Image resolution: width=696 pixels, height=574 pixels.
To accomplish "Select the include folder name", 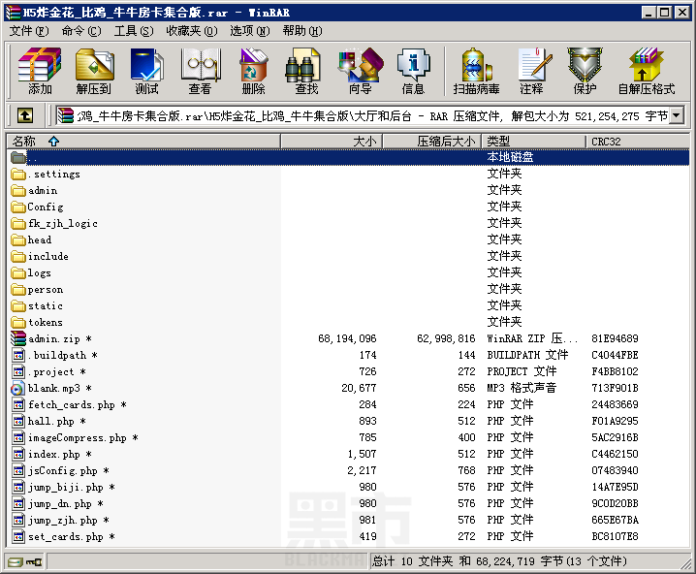I will (47, 257).
